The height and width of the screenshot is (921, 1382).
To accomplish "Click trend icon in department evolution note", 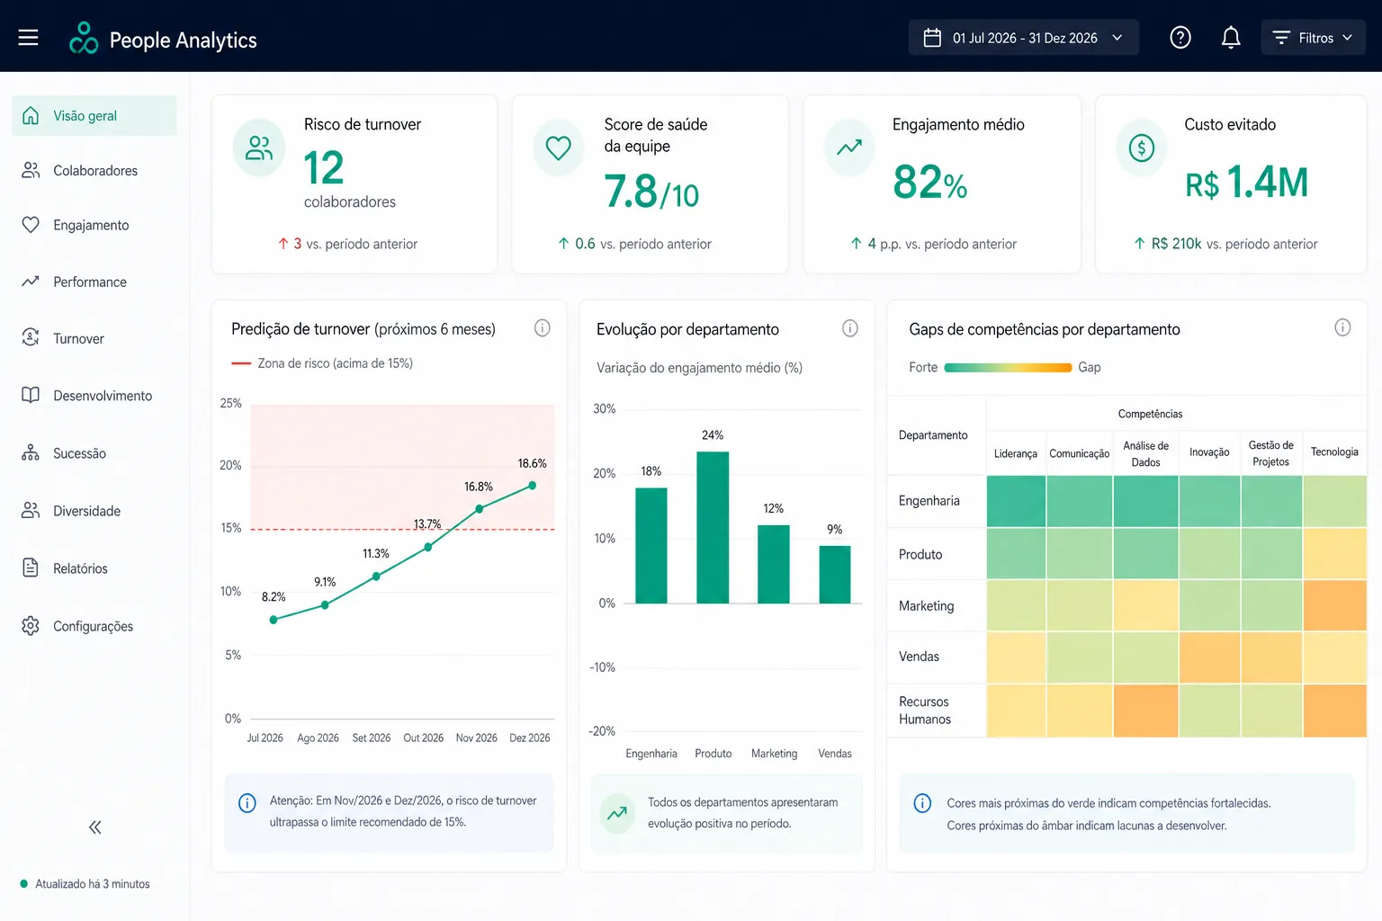I will (617, 812).
